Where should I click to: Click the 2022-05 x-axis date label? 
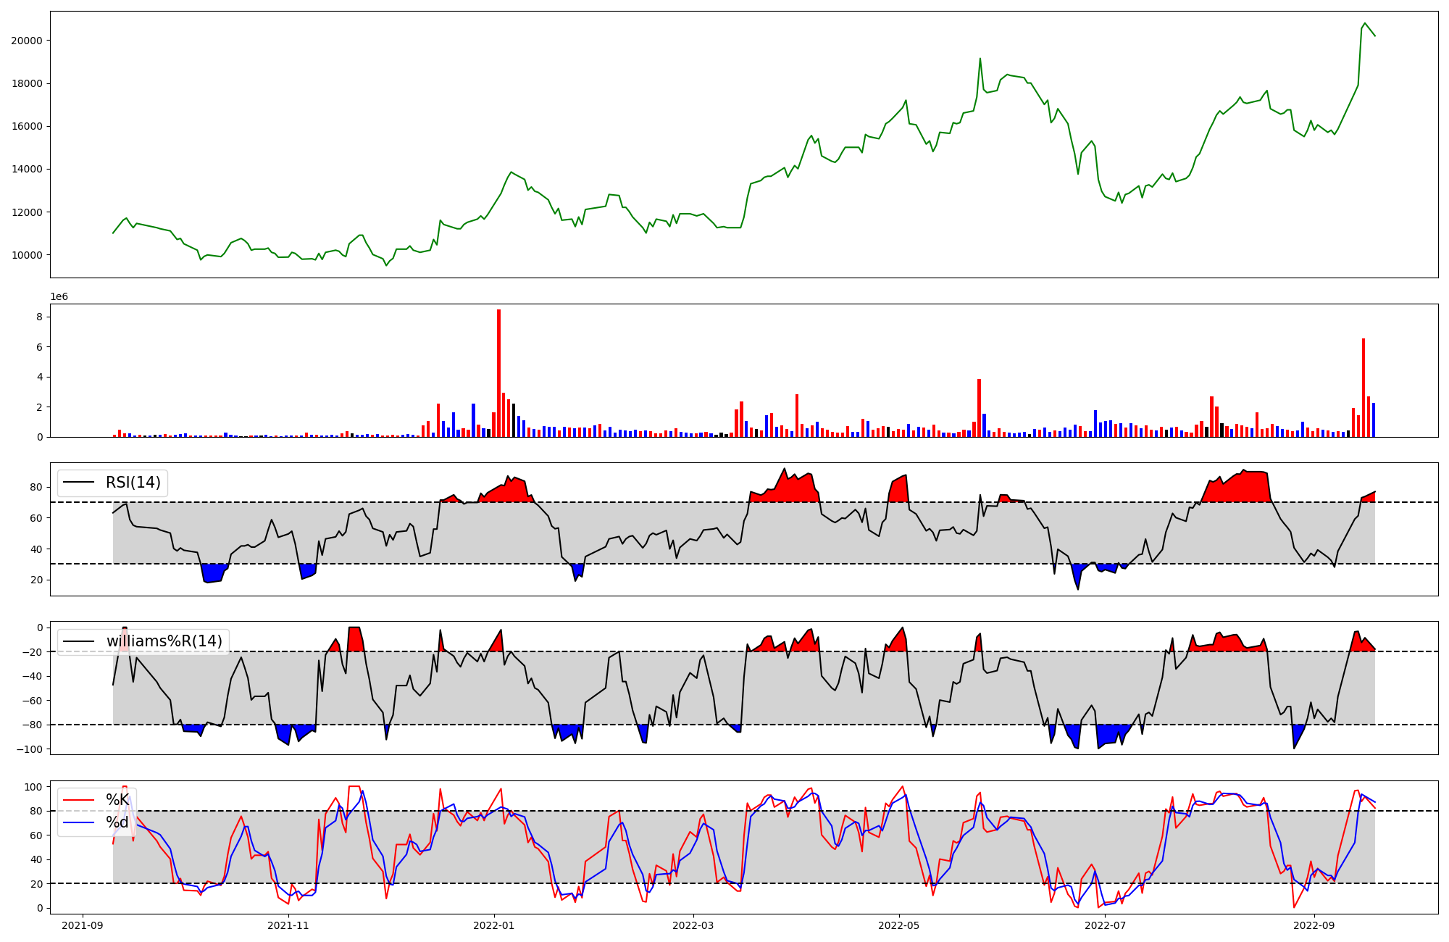click(x=899, y=925)
